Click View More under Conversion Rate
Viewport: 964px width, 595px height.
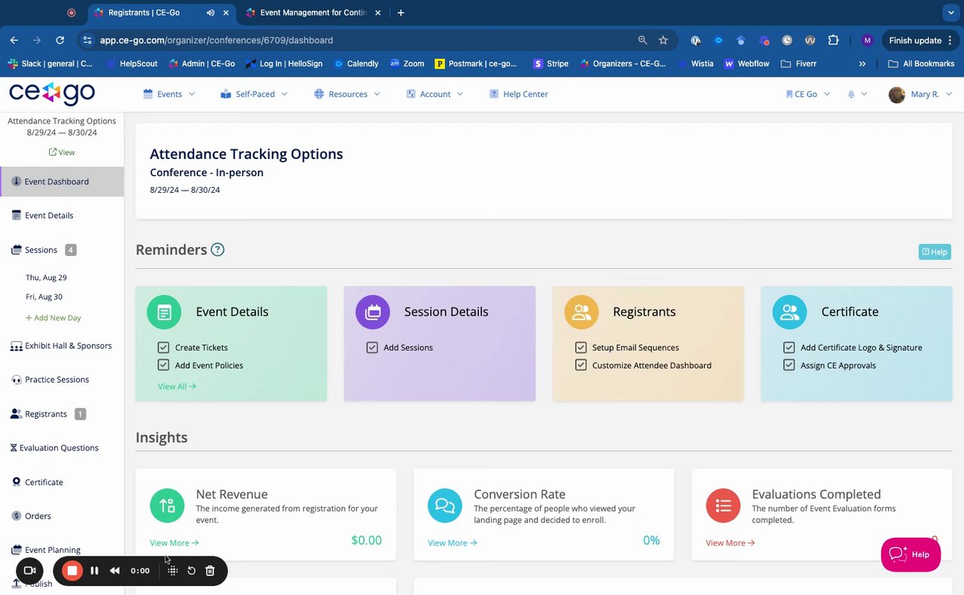pos(452,542)
